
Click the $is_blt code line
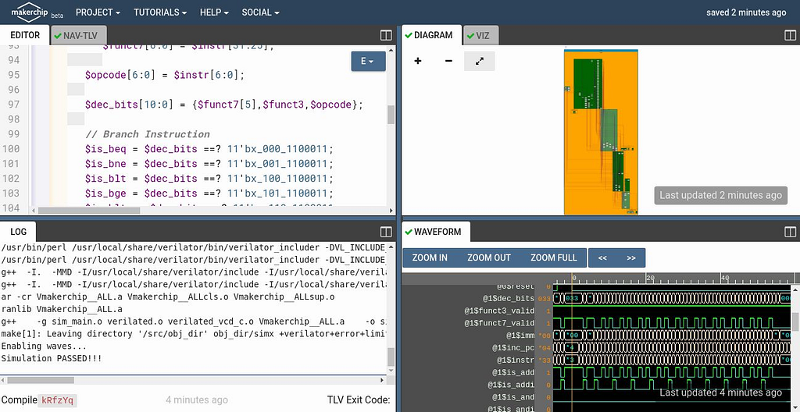209,179
